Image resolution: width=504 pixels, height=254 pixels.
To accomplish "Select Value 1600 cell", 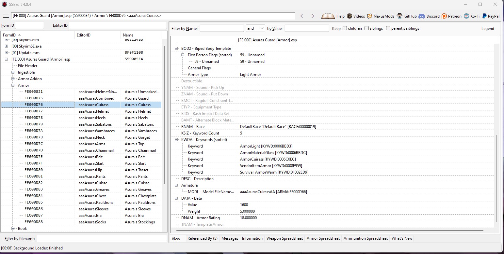I will [x=244, y=205].
